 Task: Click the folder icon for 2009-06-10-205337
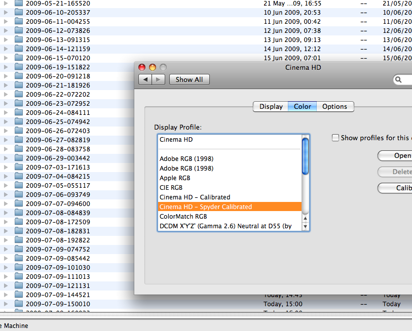pos(19,12)
